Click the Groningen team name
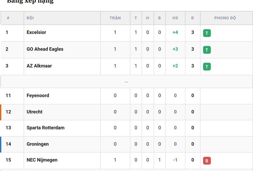 [x=38, y=144]
